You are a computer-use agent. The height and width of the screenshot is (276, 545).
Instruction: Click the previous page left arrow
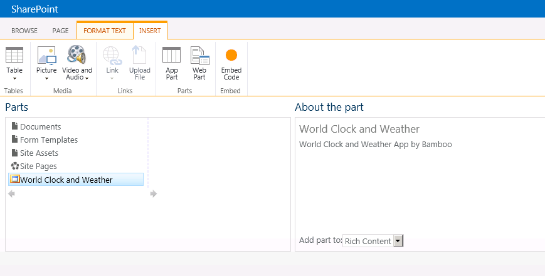coord(11,194)
